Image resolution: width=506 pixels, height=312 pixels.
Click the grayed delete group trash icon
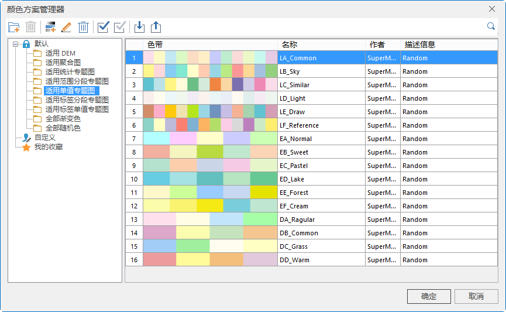(x=30, y=27)
